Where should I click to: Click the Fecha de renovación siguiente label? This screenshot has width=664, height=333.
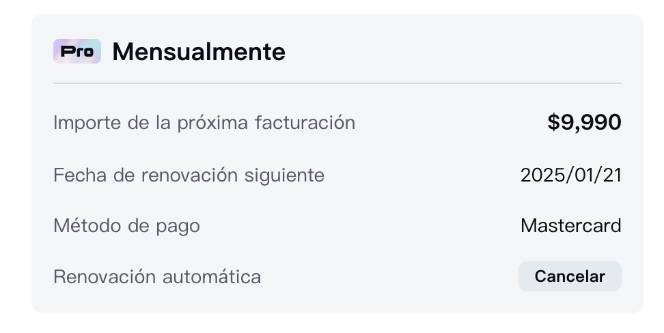[189, 175]
